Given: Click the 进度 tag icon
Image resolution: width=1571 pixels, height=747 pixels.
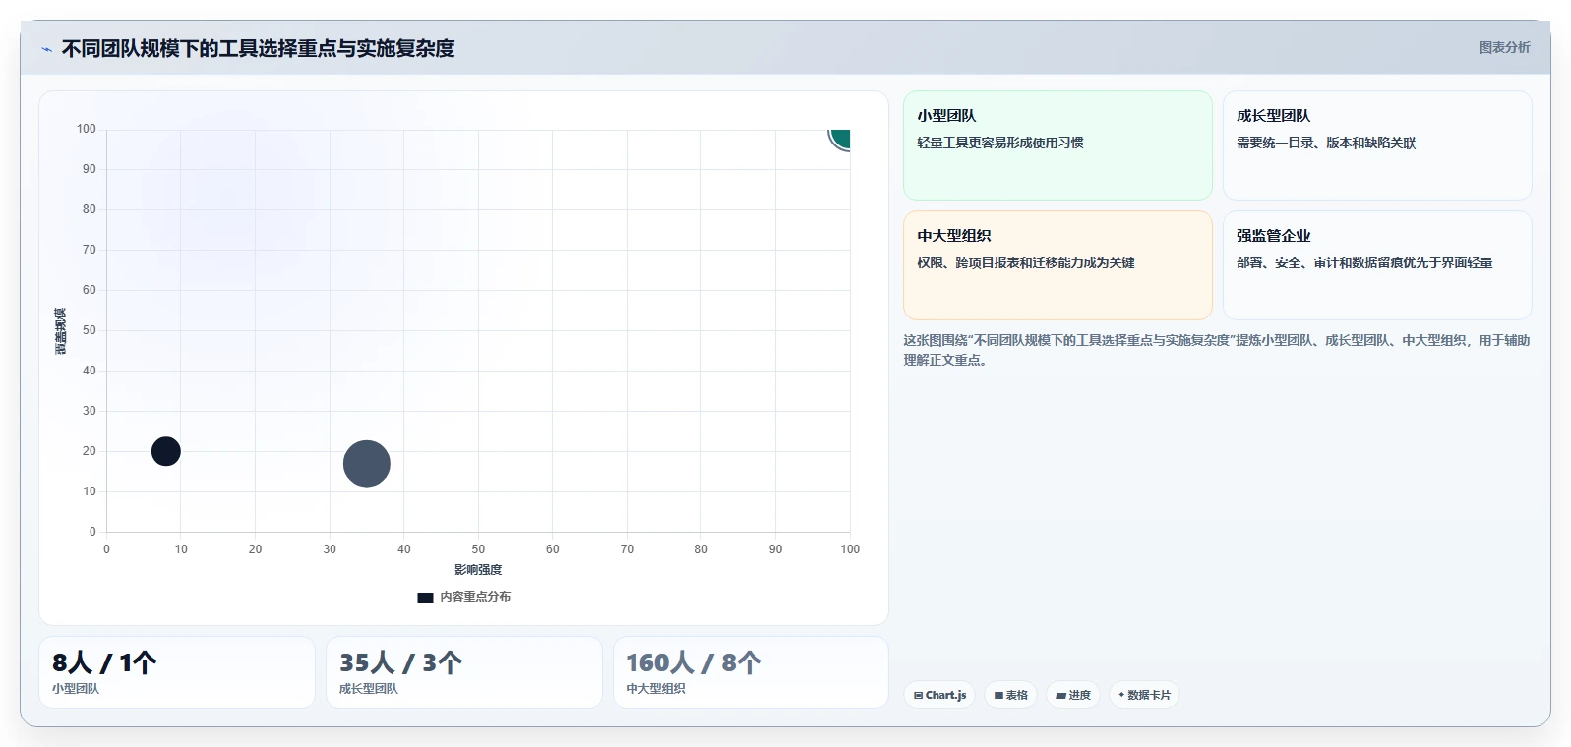Looking at the screenshot, I should coord(1060,695).
